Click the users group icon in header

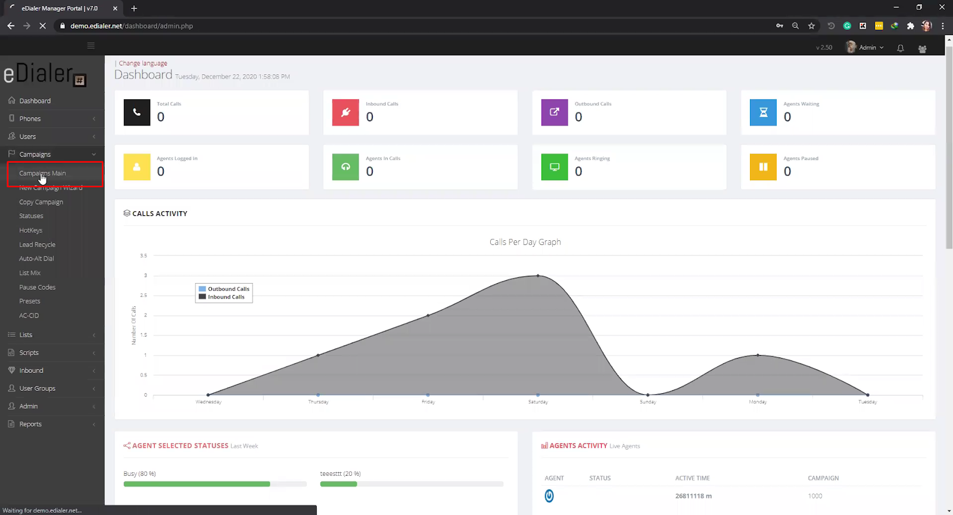pyautogui.click(x=923, y=49)
